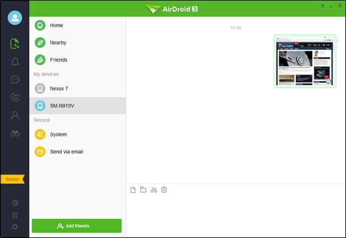Select SM-N910V under My devices

78,106
